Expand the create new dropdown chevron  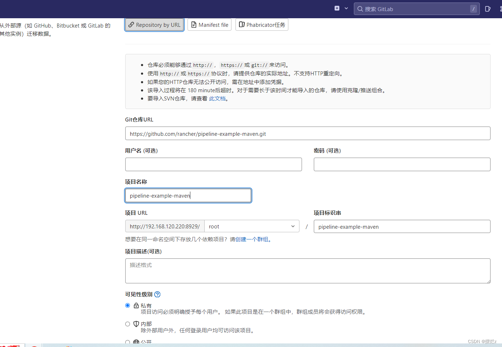(346, 8)
